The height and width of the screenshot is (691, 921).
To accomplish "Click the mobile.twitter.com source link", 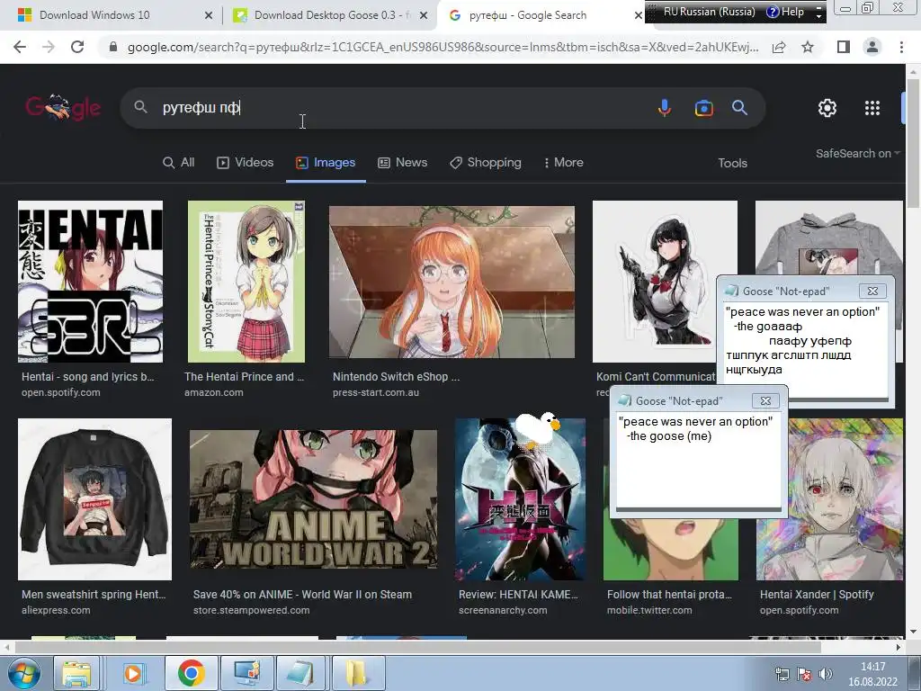I will point(649,611).
